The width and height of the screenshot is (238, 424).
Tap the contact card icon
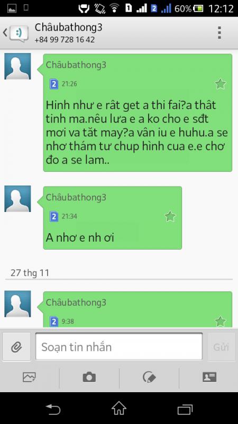coord(209,377)
